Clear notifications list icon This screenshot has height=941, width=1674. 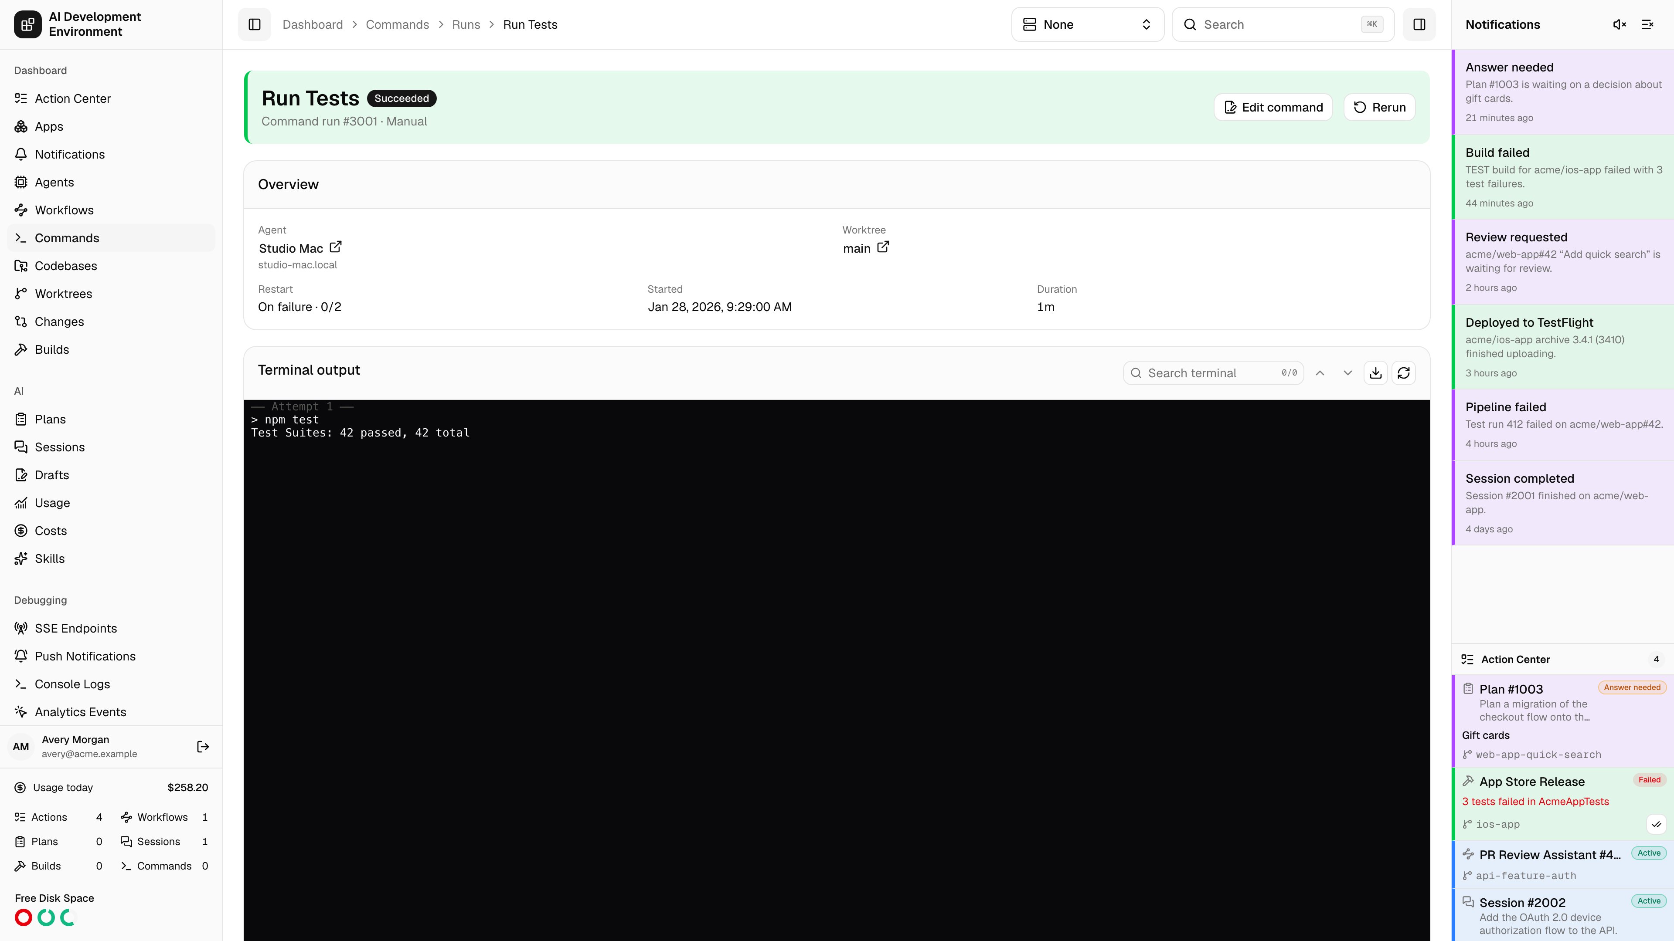[1647, 25]
